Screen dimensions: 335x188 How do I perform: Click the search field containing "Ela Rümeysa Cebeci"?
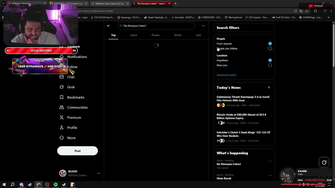coord(156,26)
